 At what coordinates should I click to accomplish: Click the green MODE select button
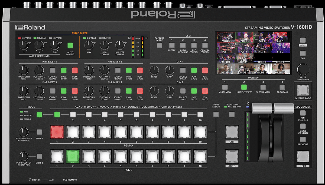(40, 114)
